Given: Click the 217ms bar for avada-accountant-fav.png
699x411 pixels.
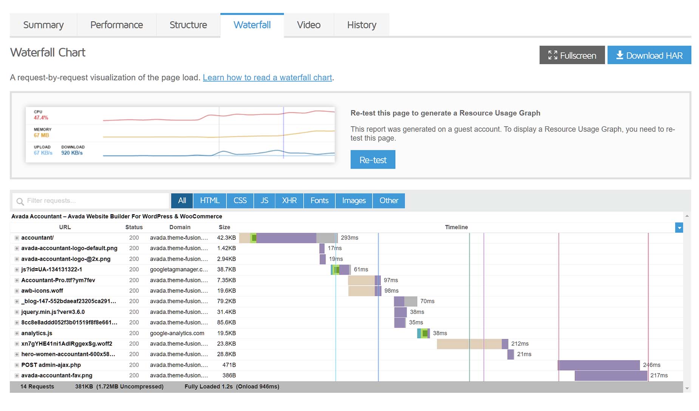Looking at the screenshot, I should click(611, 375).
